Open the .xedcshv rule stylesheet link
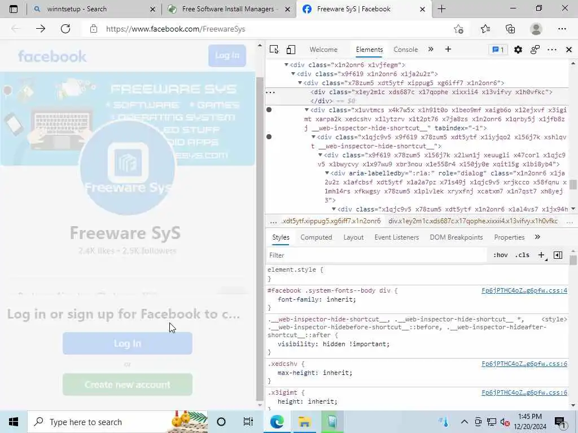The image size is (578, 433). (524, 364)
